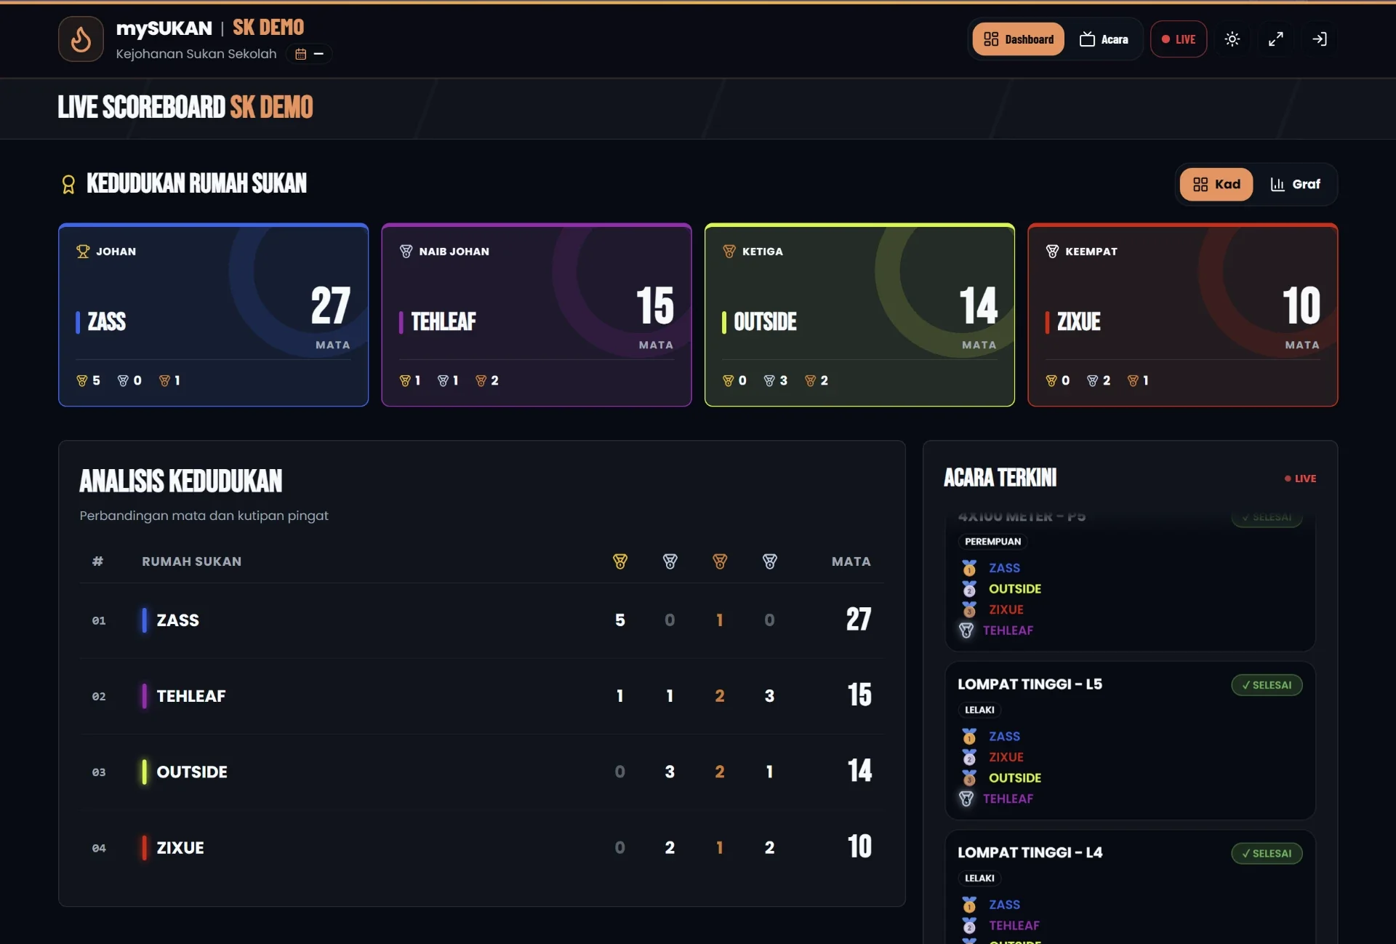Click the ribbon icon beside Kedudukan Rumah Sukan

(68, 184)
